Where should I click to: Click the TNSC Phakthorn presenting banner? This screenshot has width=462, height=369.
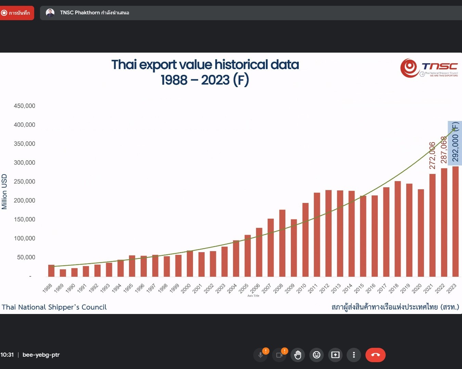(94, 13)
